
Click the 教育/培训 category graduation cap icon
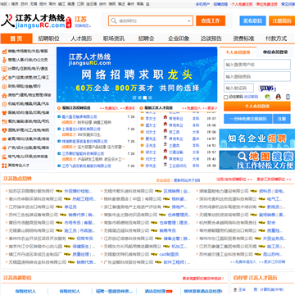pos(4,138)
